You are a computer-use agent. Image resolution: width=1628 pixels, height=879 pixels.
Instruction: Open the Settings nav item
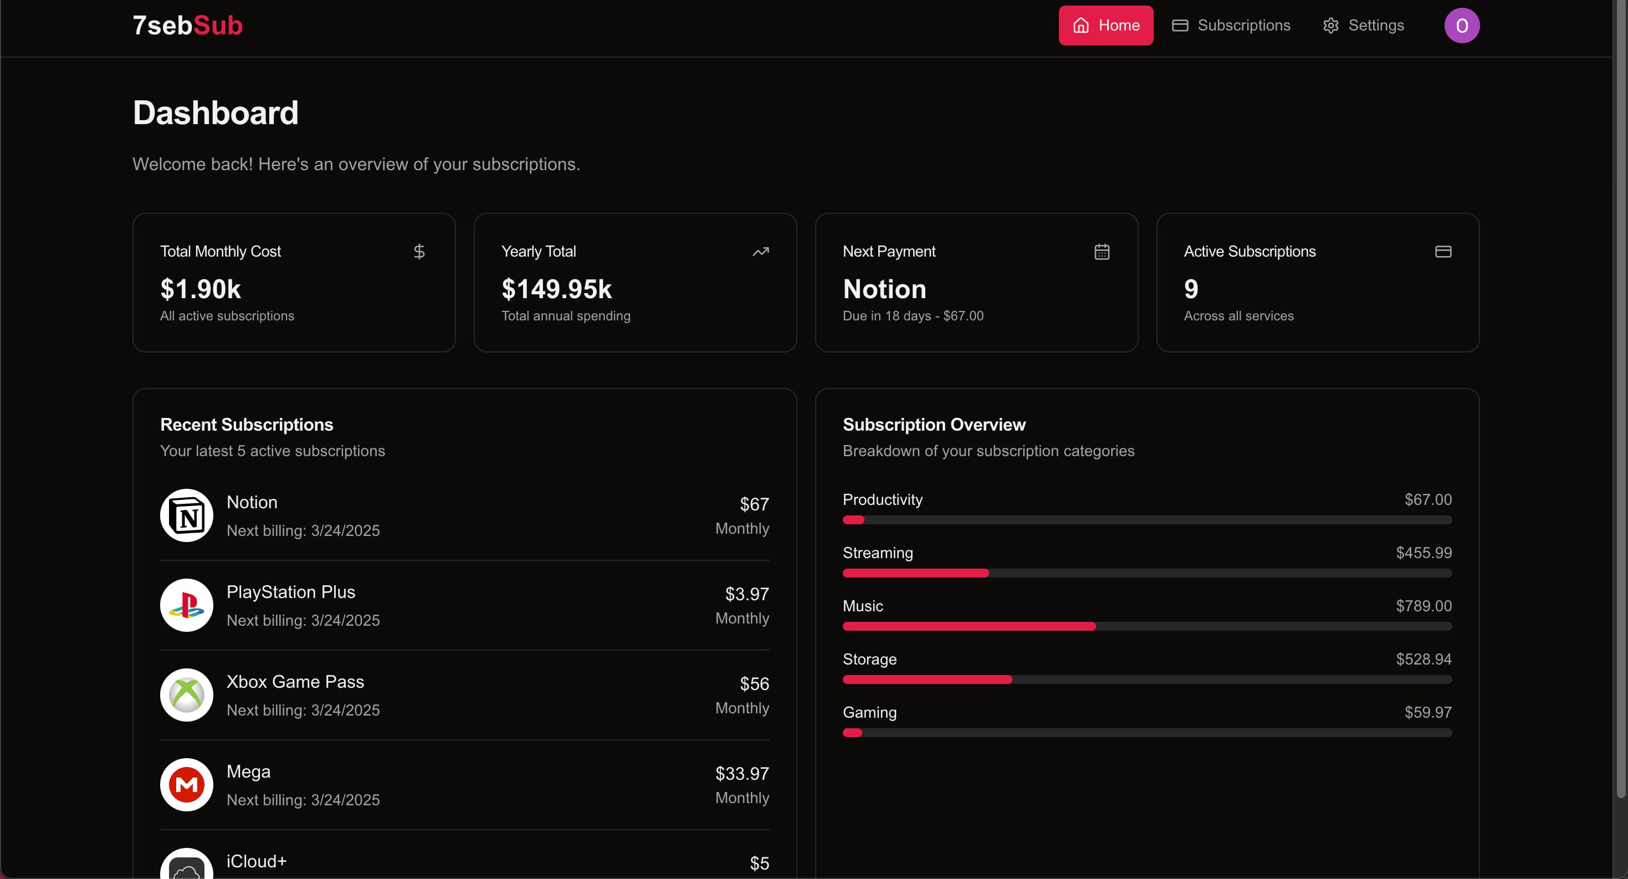[1363, 25]
